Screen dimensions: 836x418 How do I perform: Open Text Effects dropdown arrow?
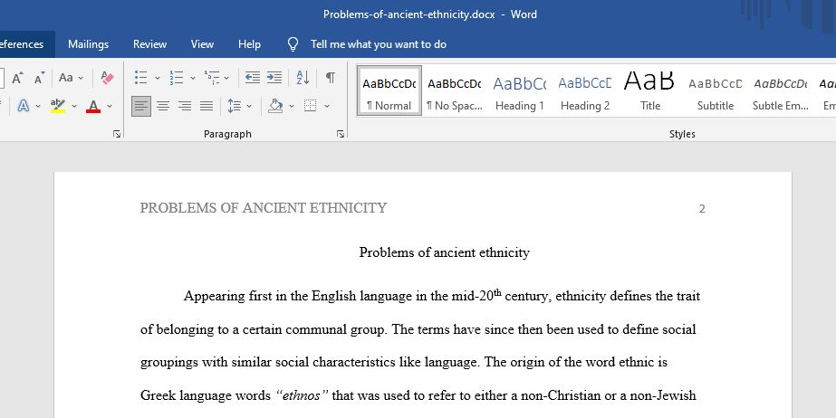[38, 106]
